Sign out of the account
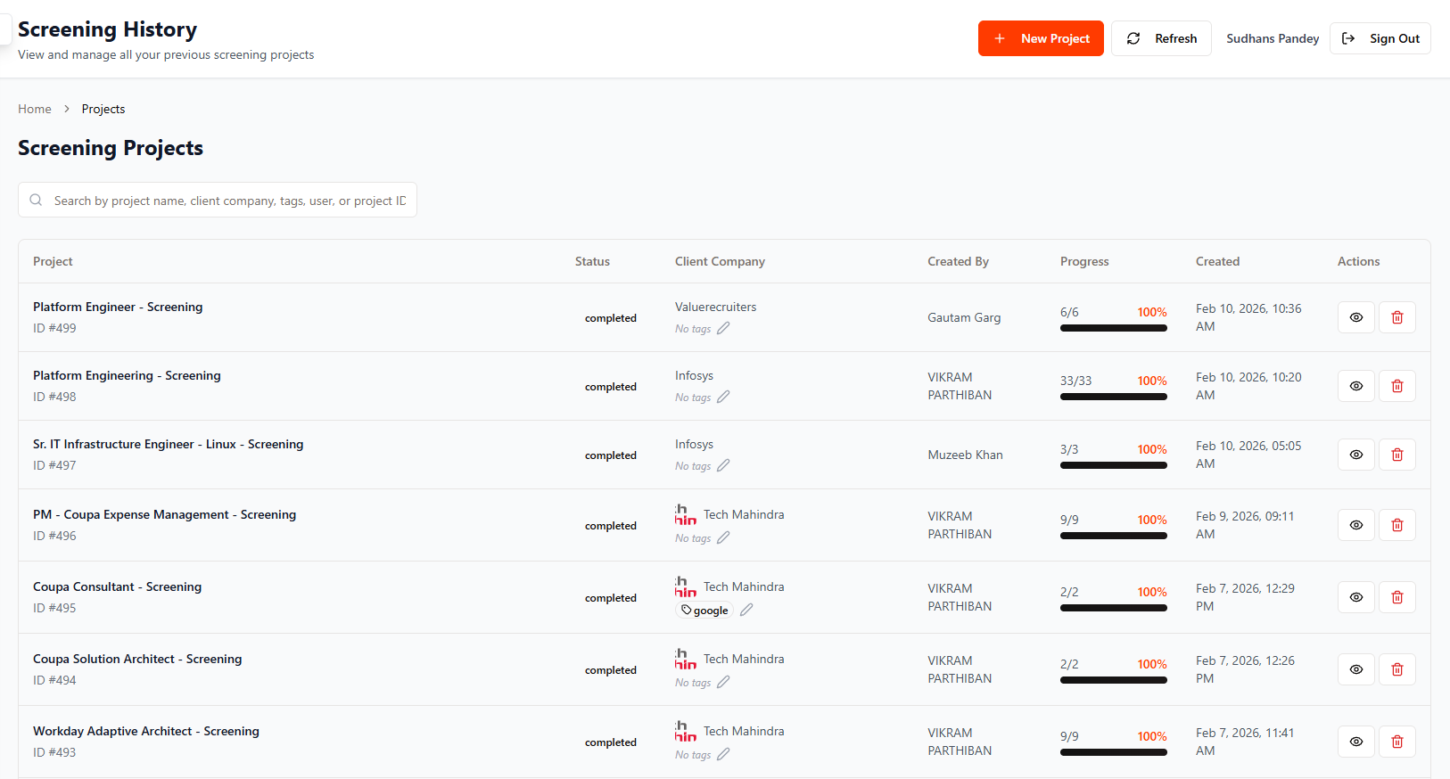The height and width of the screenshot is (779, 1450). click(1380, 38)
